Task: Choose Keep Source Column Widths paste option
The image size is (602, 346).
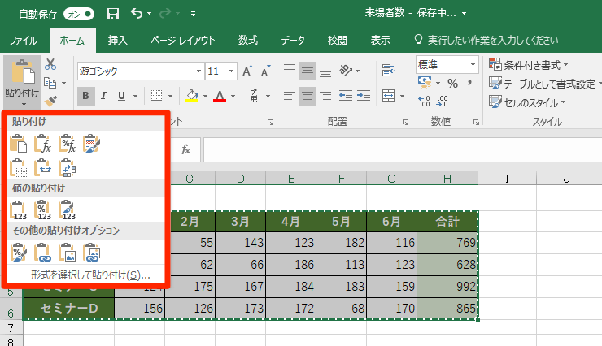Action: [x=42, y=168]
